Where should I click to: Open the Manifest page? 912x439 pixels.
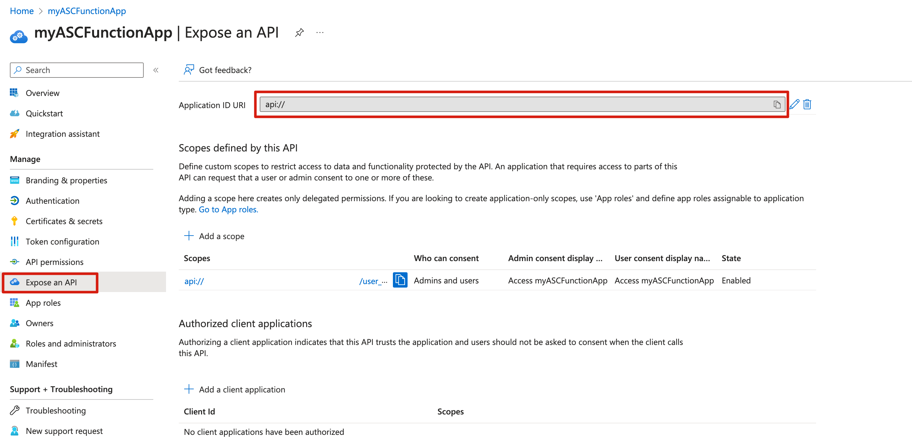[x=41, y=364]
